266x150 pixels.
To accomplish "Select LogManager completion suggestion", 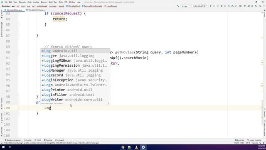I will click(75, 70).
